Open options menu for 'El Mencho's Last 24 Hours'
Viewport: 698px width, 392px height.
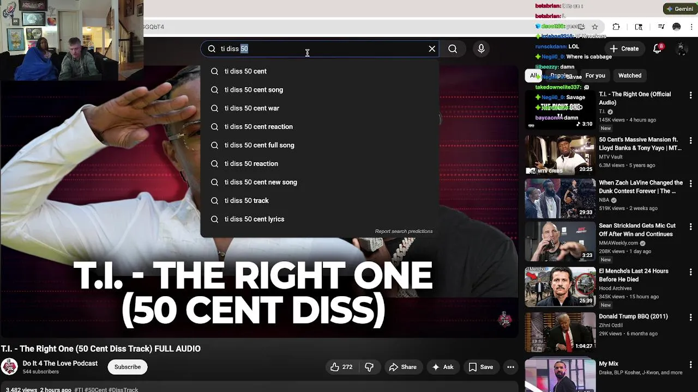point(691,272)
